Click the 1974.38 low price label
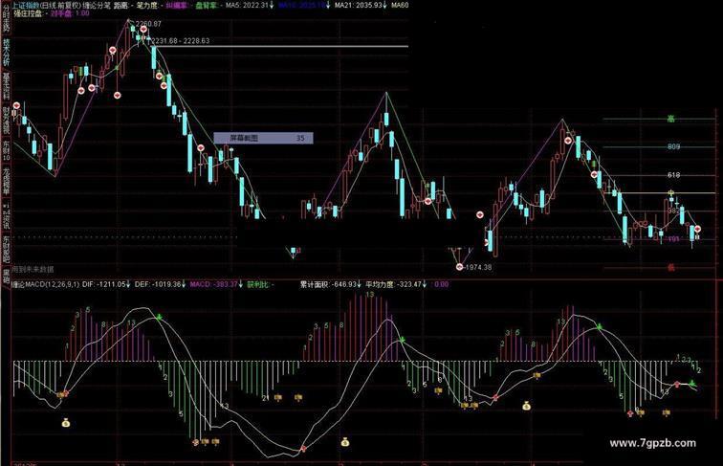 [x=478, y=267]
